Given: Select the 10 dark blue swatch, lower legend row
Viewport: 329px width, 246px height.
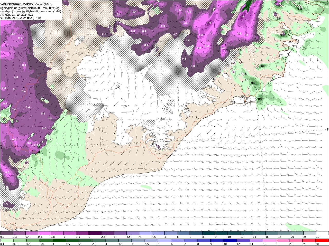Looking at the screenshot, I should pos(230,240).
